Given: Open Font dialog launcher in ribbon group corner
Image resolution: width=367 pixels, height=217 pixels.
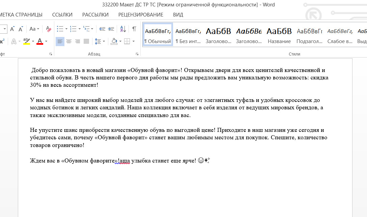Looking at the screenshot, I should (x=51, y=54).
